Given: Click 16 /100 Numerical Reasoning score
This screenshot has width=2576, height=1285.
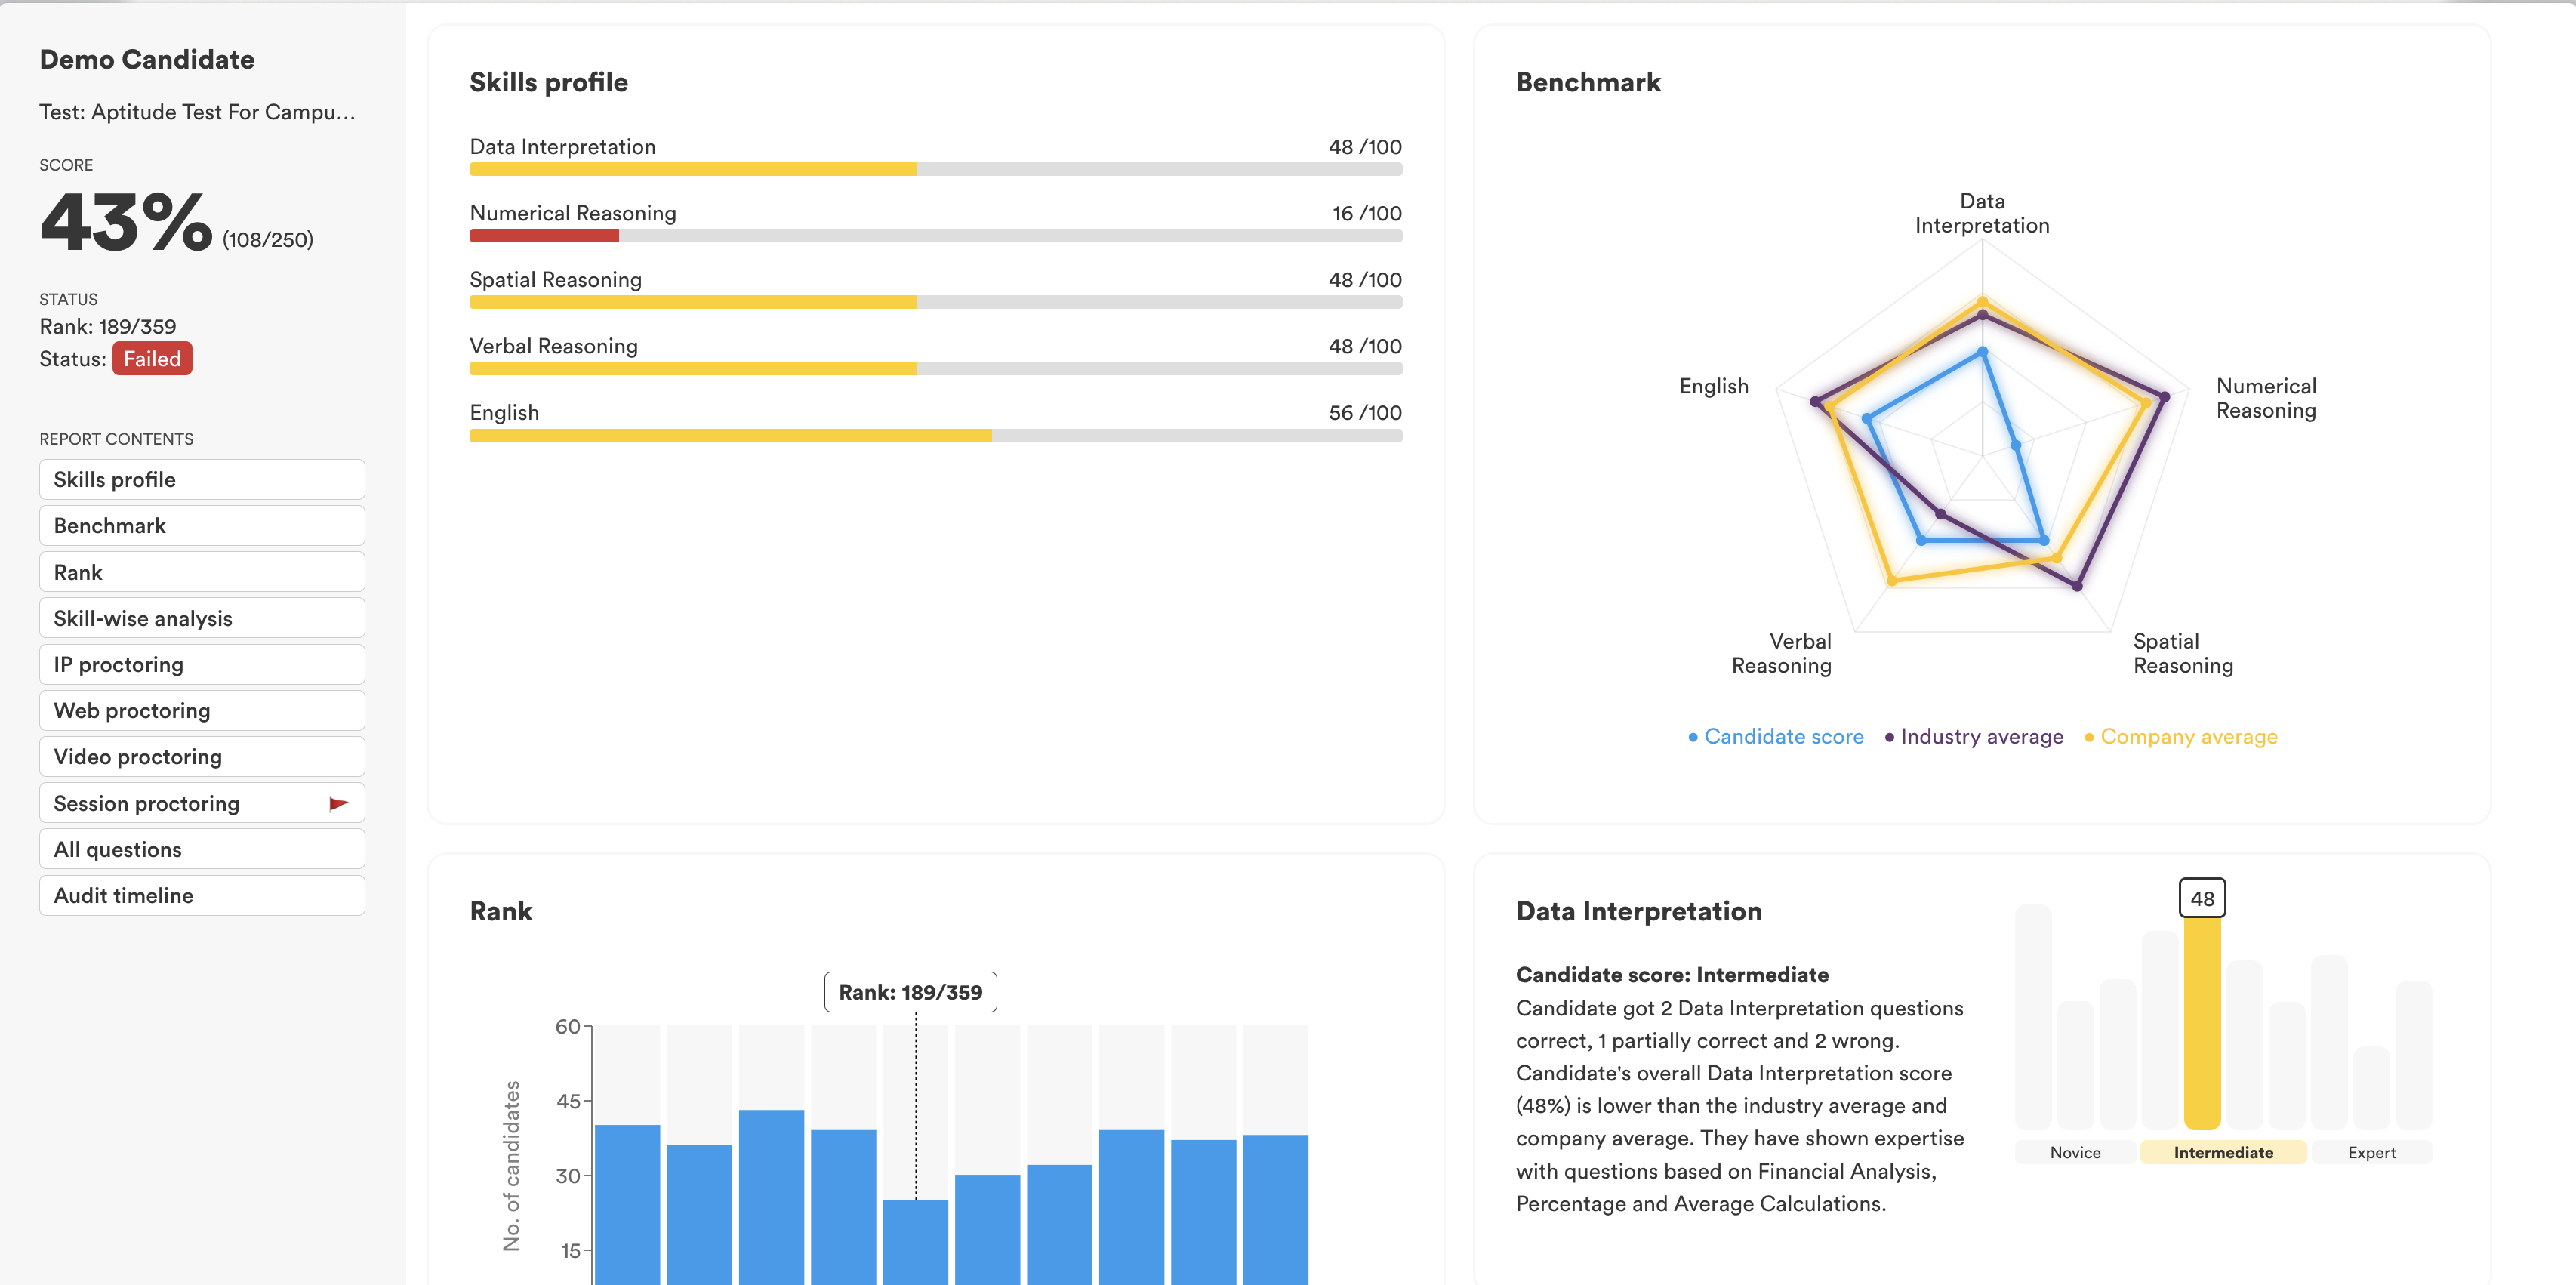Looking at the screenshot, I should click(x=1366, y=213).
